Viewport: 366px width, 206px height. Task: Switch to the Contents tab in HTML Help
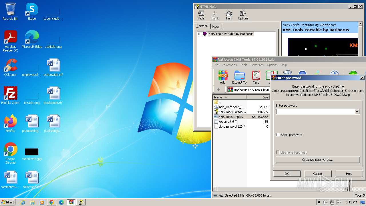[x=202, y=26]
